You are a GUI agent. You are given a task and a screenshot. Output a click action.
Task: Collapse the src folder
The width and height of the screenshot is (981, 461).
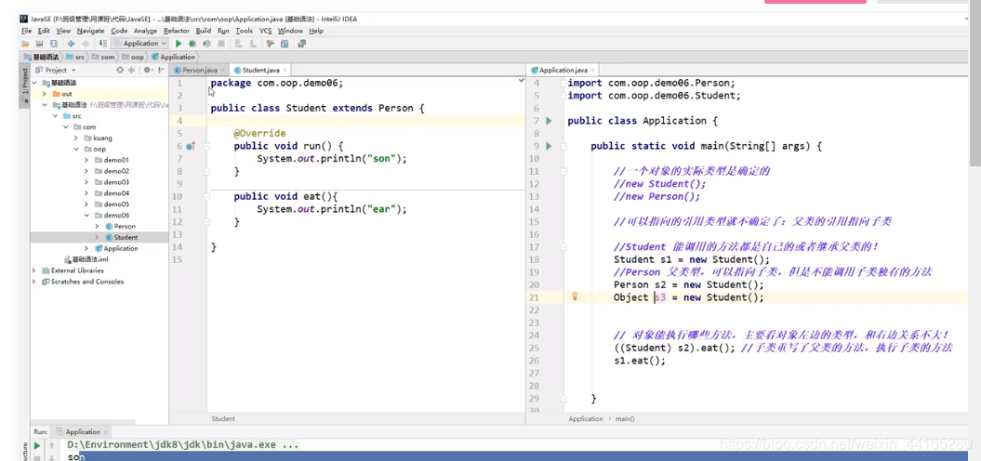click(56, 116)
